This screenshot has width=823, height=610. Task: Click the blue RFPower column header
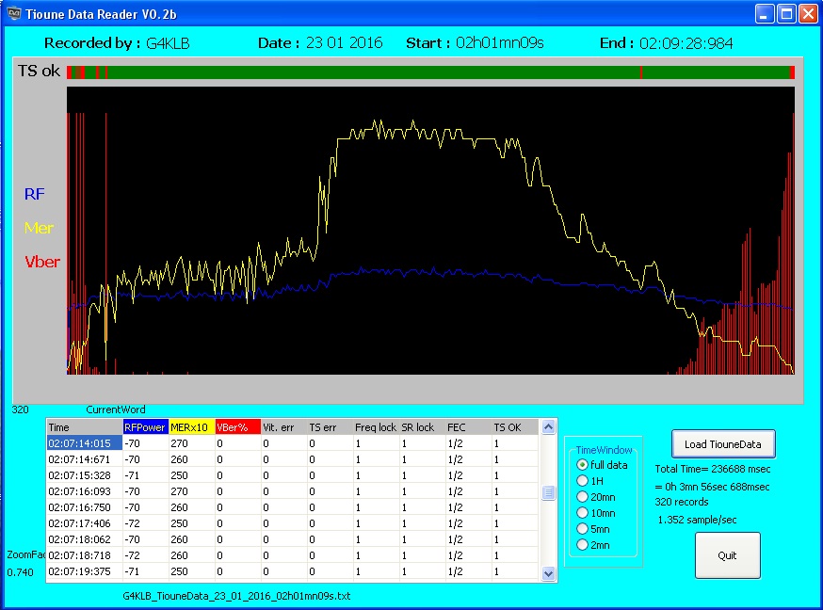pos(145,427)
